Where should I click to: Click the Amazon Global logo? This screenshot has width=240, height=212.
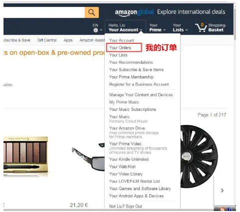(134, 12)
